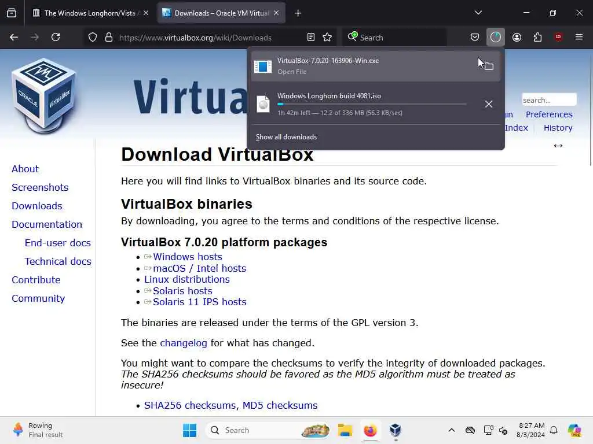The image size is (593, 444).
Task: Show VirtualBox exe in folder
Action: 489,66
